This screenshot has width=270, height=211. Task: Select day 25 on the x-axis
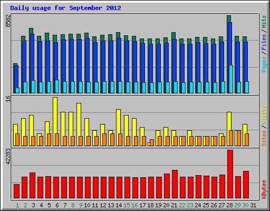pos(206,205)
